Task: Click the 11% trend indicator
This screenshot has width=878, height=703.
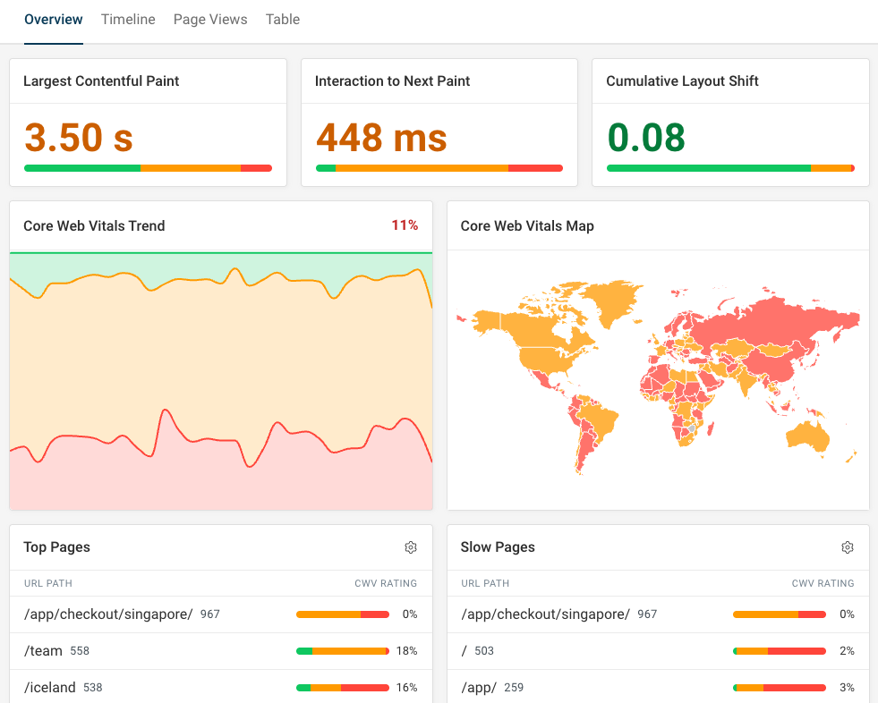Action: click(405, 225)
